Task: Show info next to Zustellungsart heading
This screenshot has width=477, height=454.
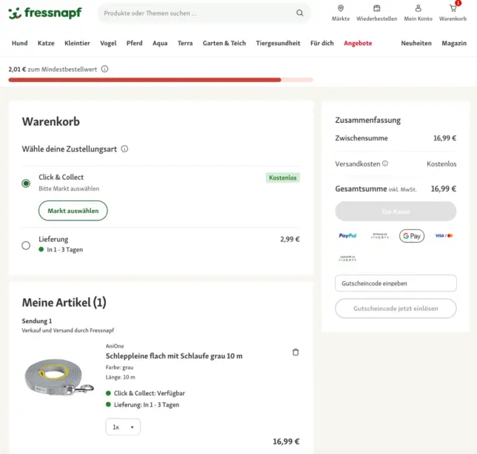Action: pyautogui.click(x=124, y=149)
